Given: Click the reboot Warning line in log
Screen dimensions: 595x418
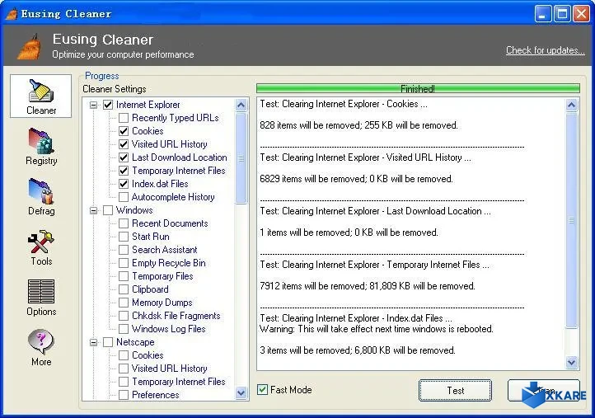Looking at the screenshot, I should pos(377,329).
